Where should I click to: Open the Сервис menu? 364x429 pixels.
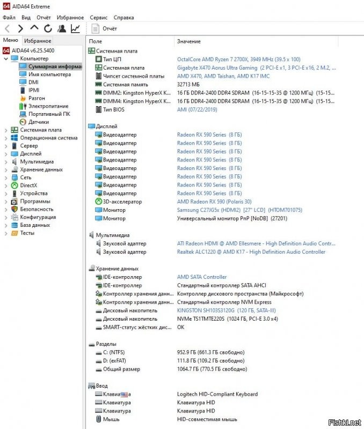99,18
